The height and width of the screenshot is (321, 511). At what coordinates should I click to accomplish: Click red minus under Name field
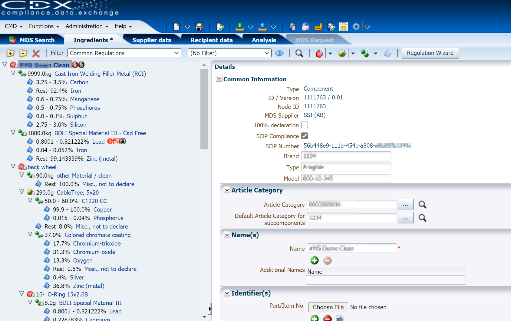pyautogui.click(x=328, y=260)
